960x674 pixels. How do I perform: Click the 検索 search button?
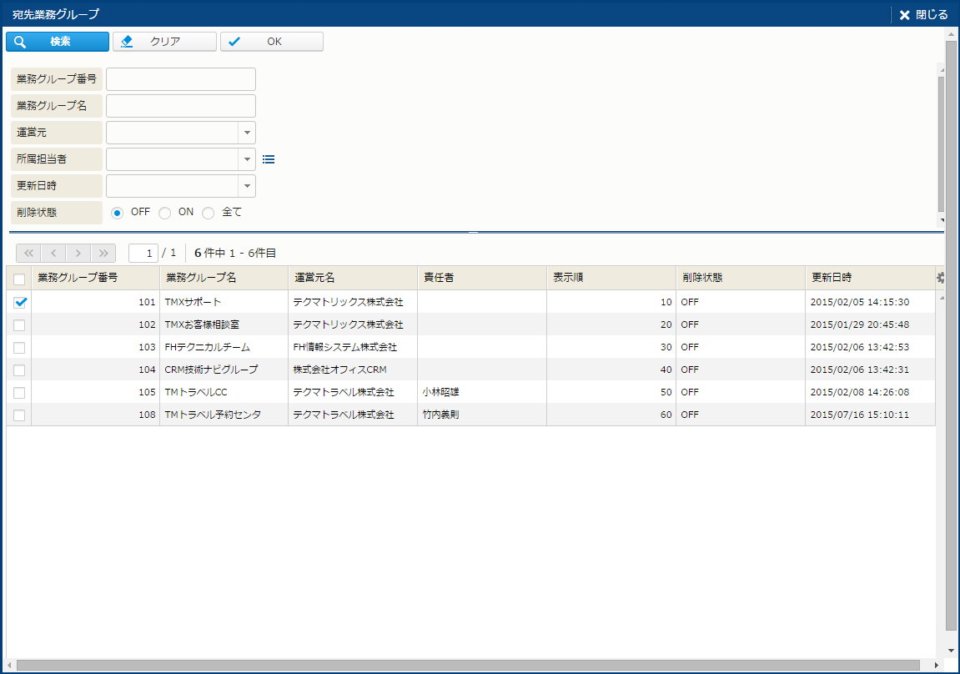58,42
